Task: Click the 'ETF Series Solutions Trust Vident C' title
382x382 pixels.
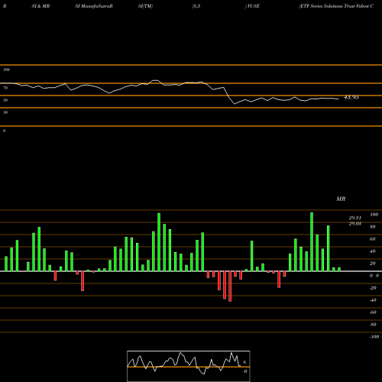Action: [336, 6]
